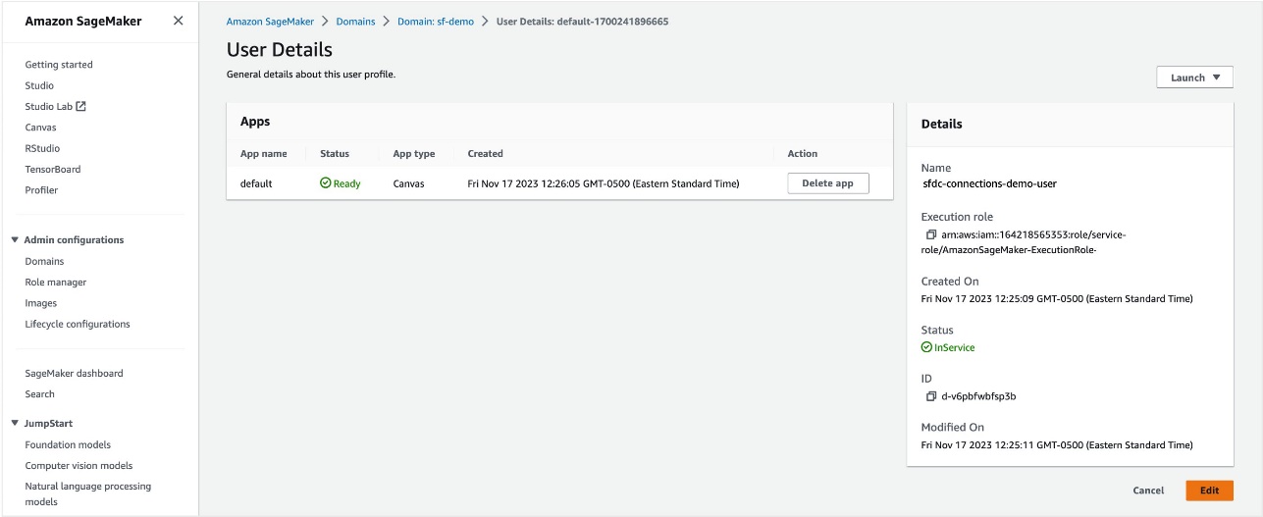Click the Amazon SageMaker sidebar title

[x=83, y=21]
